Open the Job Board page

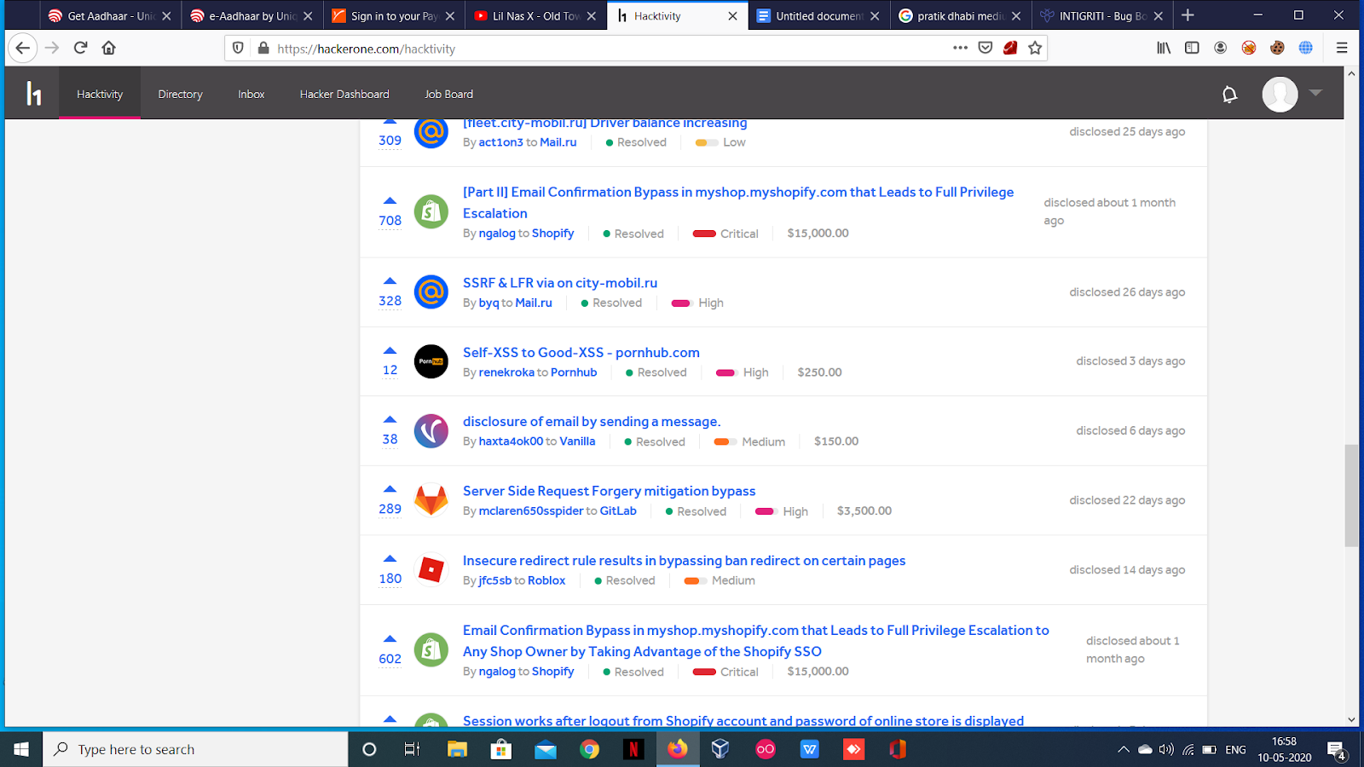448,94
